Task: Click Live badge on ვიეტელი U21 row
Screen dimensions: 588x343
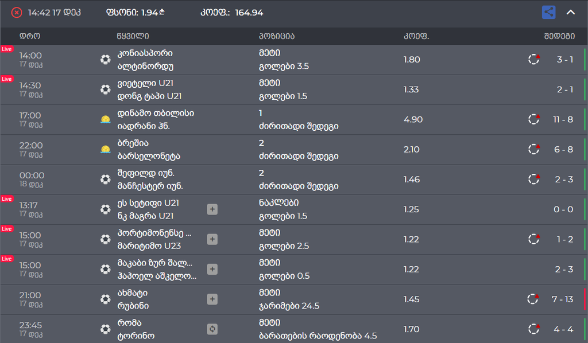Action: click(x=7, y=79)
